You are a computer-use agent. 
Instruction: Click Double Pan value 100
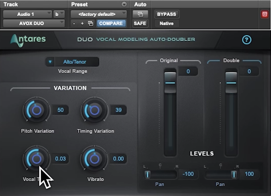(x=249, y=174)
